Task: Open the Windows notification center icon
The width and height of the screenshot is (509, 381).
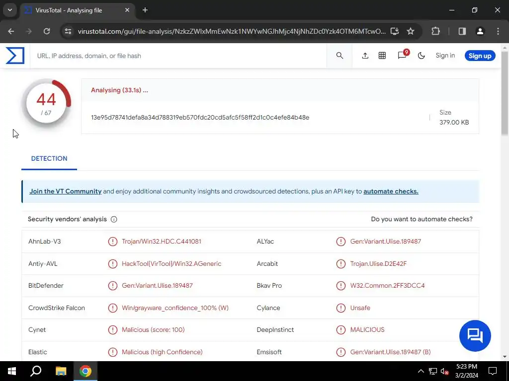Action: point(493,371)
